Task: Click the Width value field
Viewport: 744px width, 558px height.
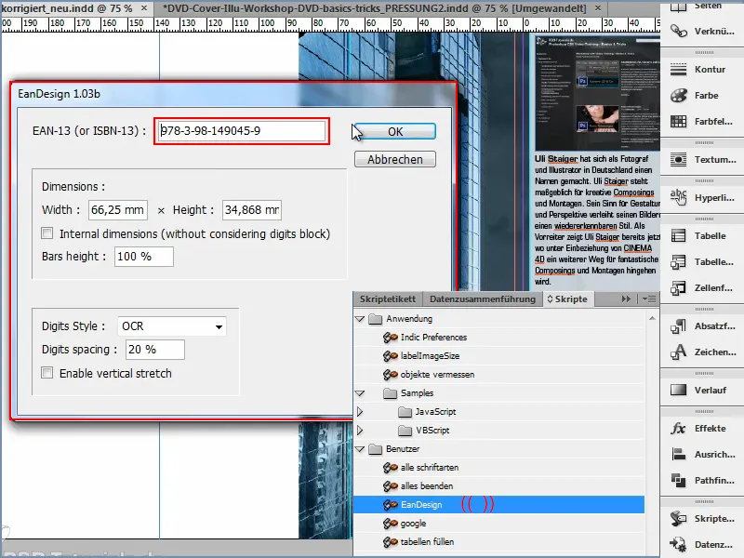Action: pos(118,210)
